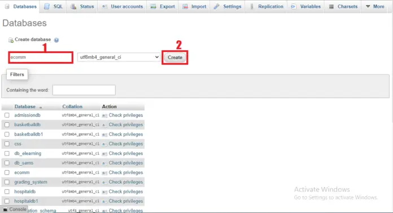Open the hospitaldb database link
393x213 pixels.
(x=25, y=192)
